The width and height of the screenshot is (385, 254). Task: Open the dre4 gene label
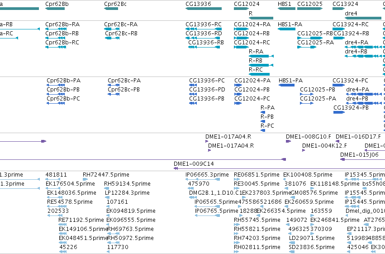click(x=351, y=13)
